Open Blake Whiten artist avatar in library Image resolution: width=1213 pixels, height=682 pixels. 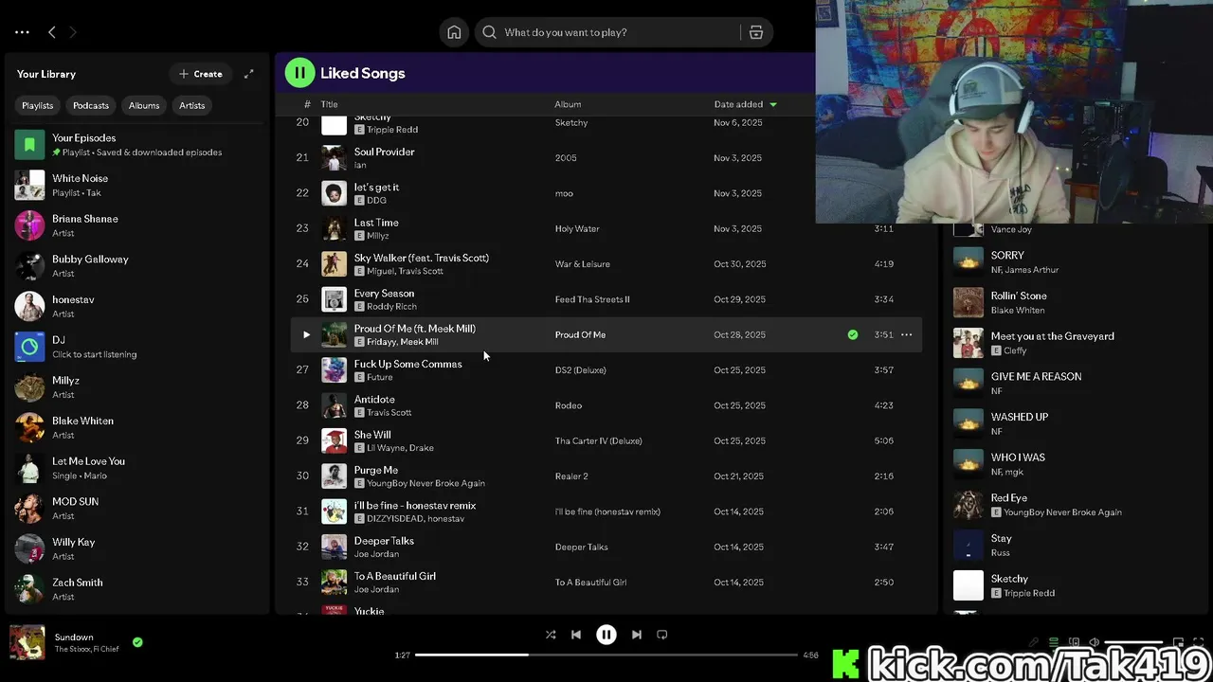[29, 427]
